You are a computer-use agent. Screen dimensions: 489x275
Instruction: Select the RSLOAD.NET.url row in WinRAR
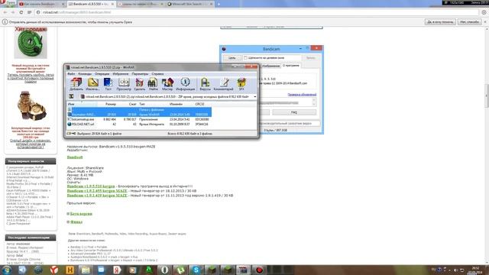coord(139,124)
